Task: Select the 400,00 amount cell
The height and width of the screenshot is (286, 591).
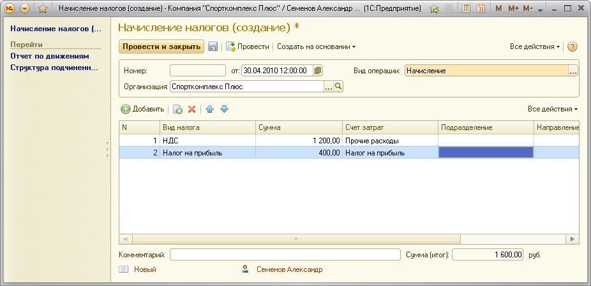Action: tap(299, 153)
